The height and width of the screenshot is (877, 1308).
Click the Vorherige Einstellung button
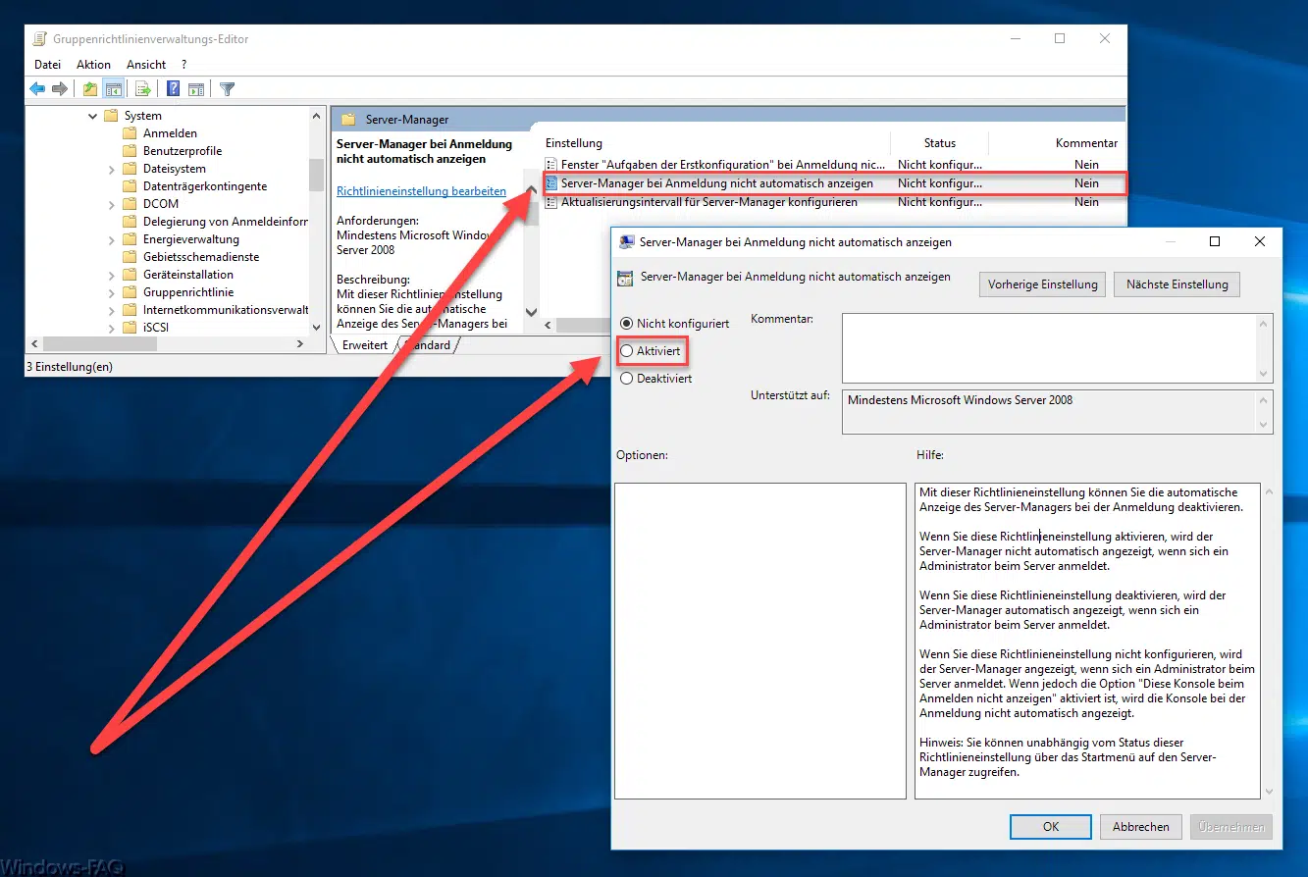coord(1042,284)
